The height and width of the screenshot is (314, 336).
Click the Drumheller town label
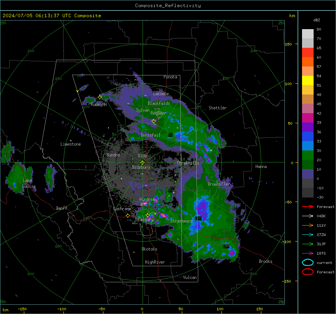coord(219,184)
